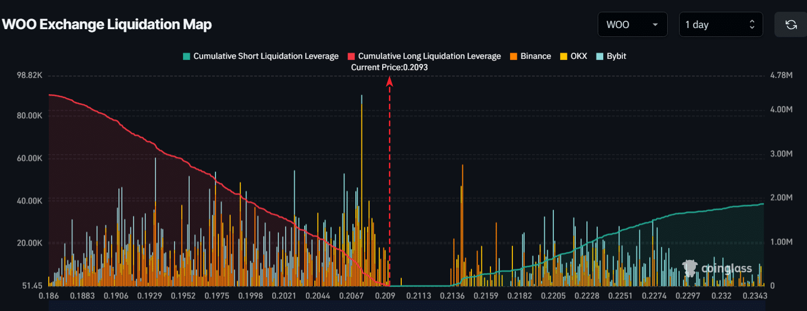Click the 1.00M right axis label
807x311 pixels.
point(781,242)
